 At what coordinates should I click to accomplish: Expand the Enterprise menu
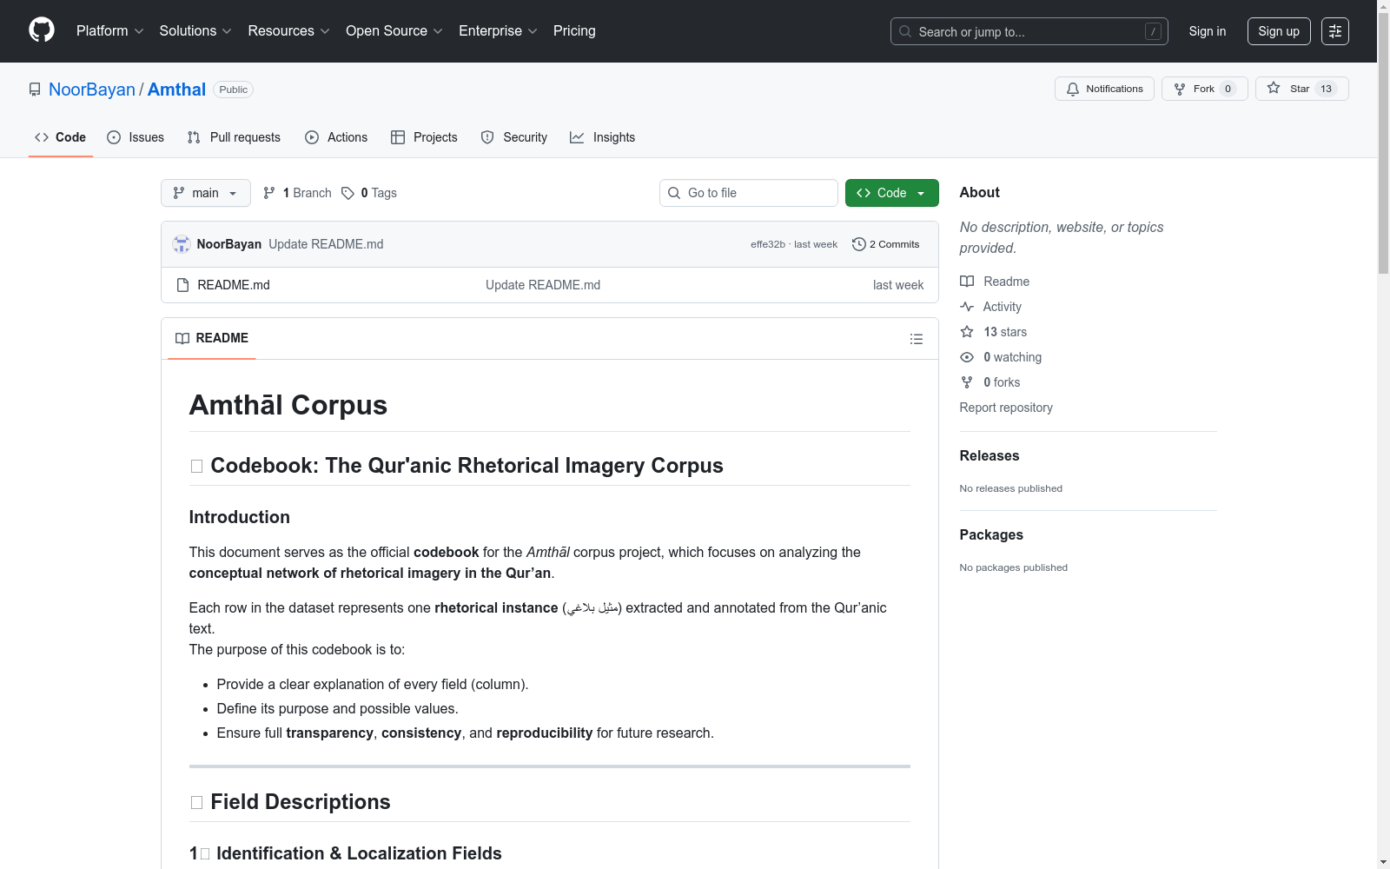pos(499,31)
